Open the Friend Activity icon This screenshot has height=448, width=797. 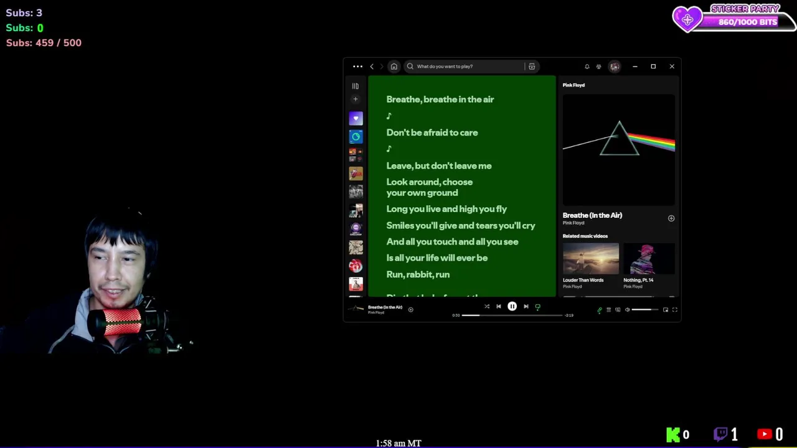(x=598, y=67)
